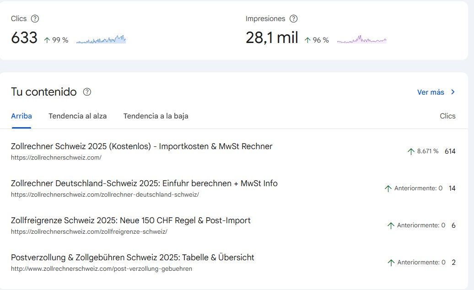
Task: Click the purple impressions sparkline chart
Action: (x=361, y=40)
